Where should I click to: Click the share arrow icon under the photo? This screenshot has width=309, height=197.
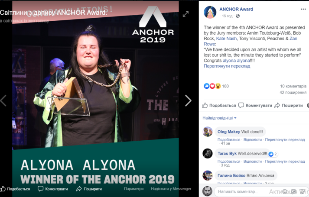(79, 189)
